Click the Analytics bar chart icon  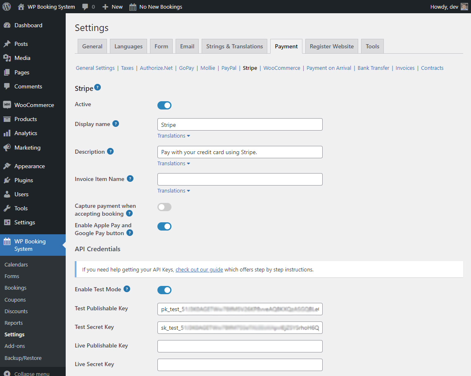coord(7,133)
